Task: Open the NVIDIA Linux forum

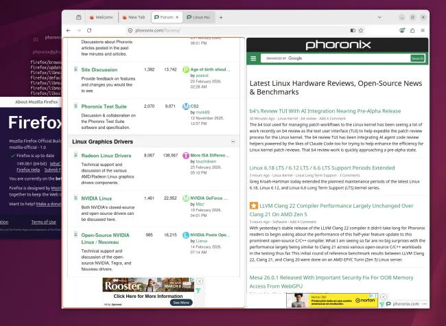Action: click(97, 198)
